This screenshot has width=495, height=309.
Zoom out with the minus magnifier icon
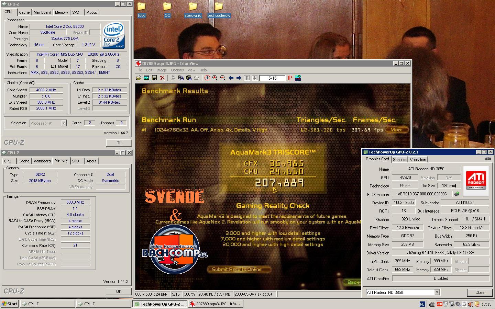223,78
